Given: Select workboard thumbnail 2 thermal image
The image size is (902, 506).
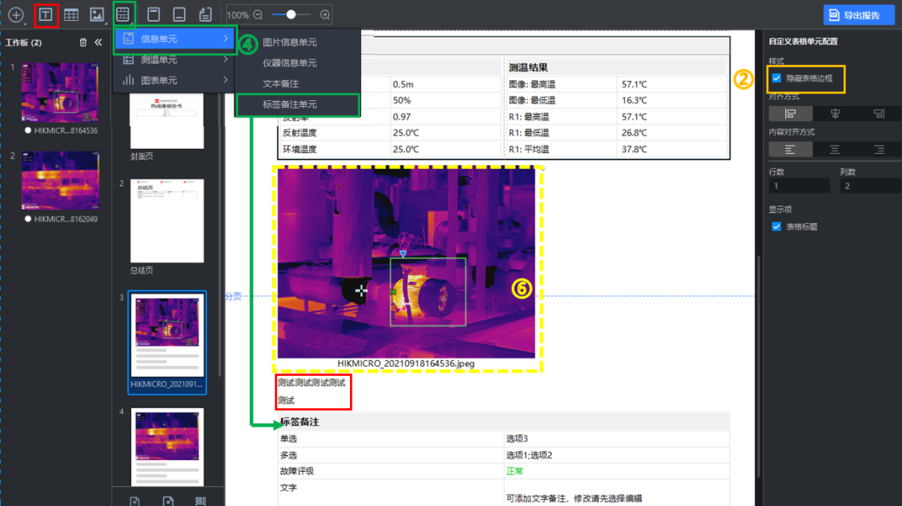Looking at the screenshot, I should point(60,180).
